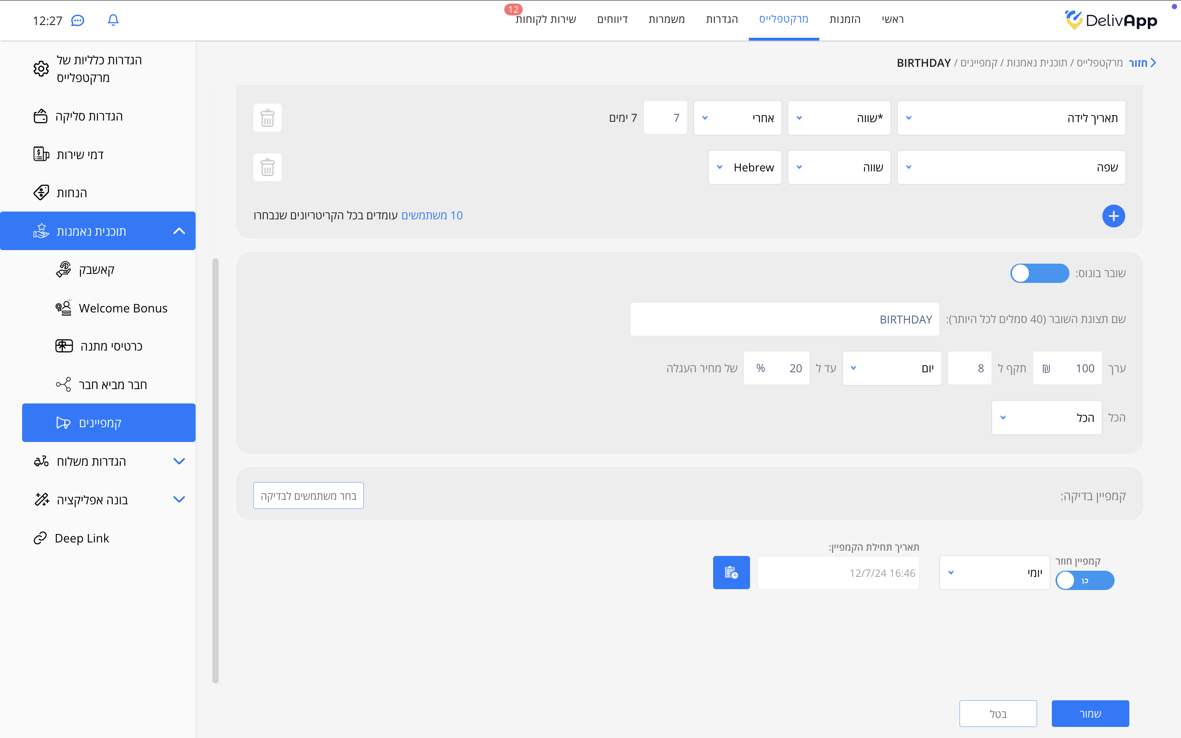Add a new criterion with plus button

[1113, 216]
